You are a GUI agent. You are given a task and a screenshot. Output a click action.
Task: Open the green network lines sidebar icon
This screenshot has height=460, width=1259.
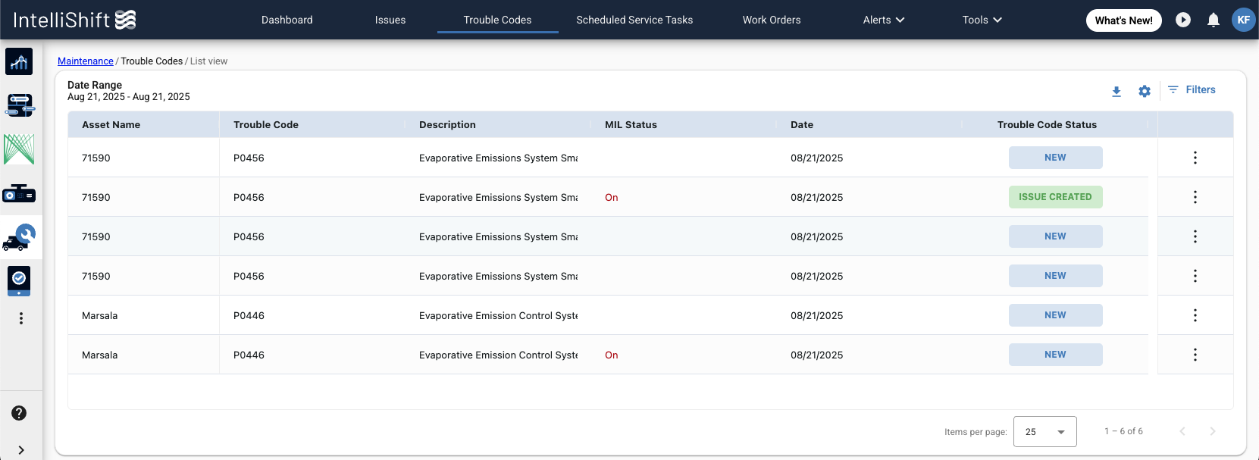tap(19, 149)
